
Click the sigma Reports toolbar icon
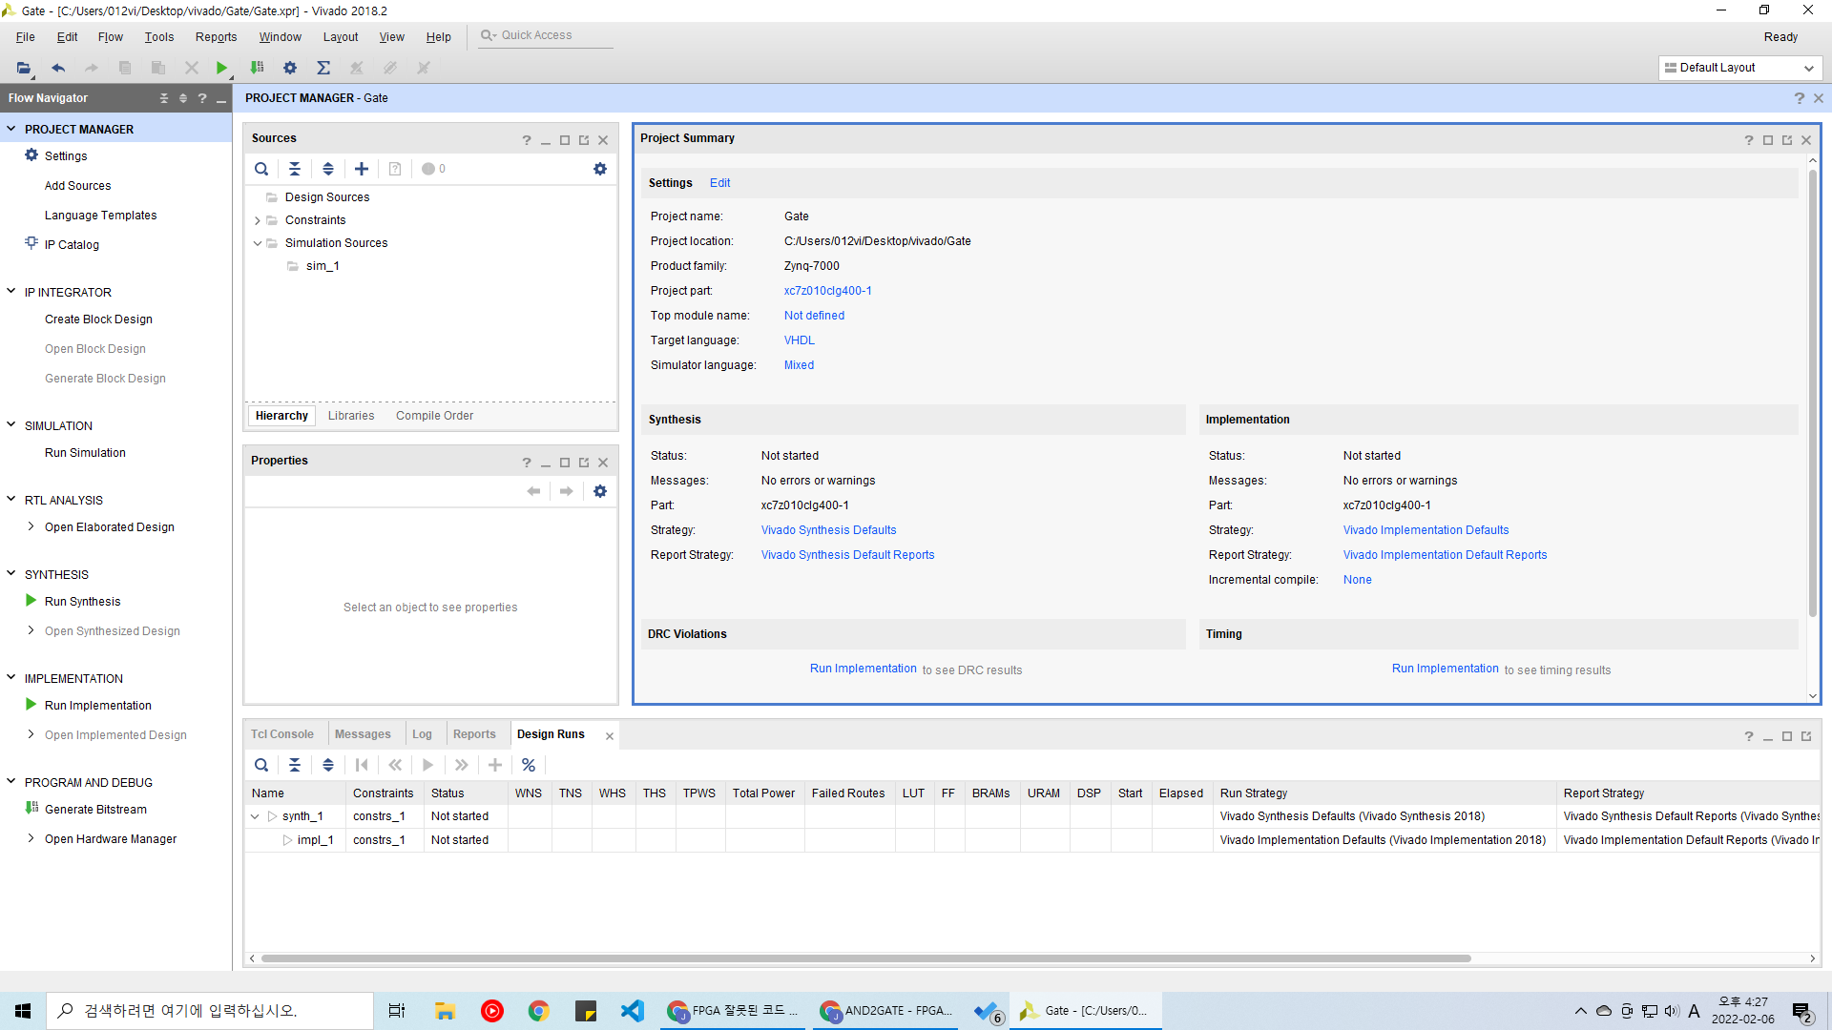(x=323, y=68)
